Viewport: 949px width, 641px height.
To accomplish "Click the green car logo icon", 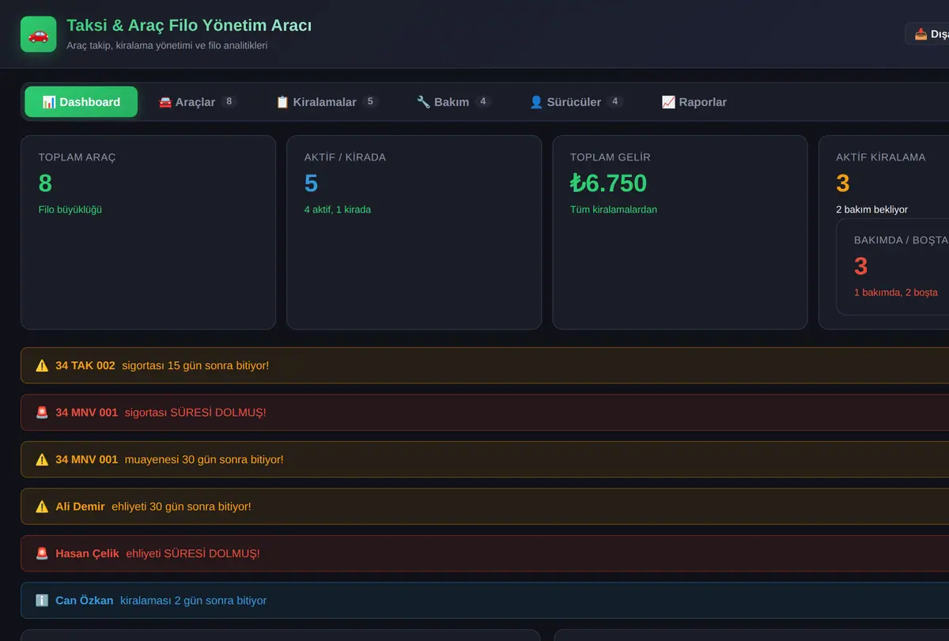I will point(38,34).
